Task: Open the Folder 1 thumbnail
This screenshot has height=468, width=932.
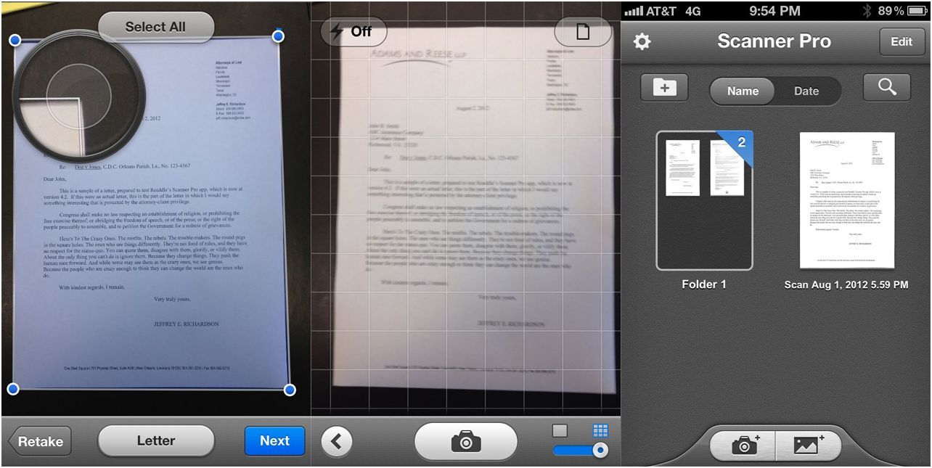Action: pyautogui.click(x=703, y=200)
